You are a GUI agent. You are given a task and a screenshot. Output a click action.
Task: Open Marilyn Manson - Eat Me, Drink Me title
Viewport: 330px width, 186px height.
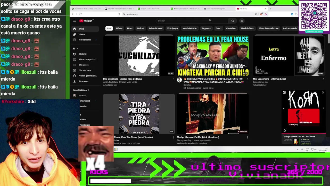point(198,137)
